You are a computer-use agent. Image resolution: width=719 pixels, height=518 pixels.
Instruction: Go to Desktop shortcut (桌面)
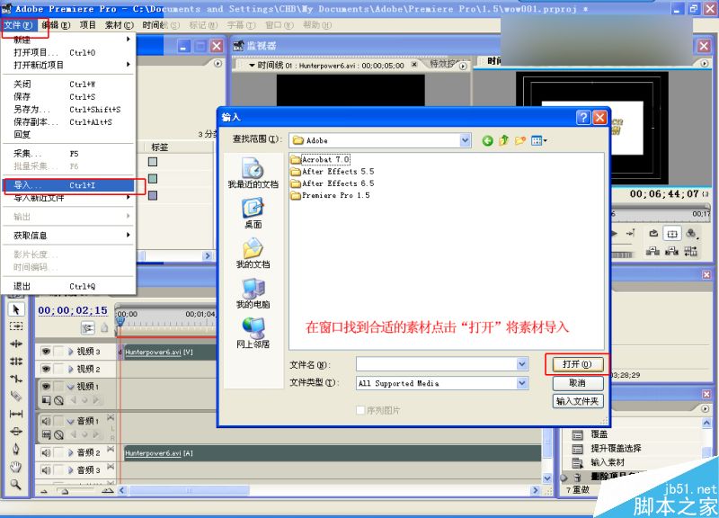click(x=253, y=213)
